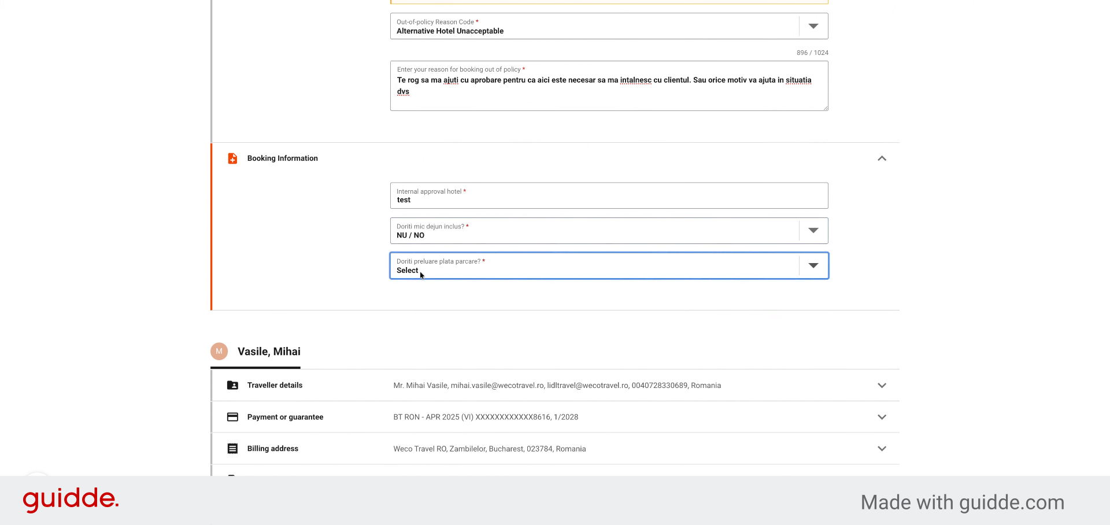Expand the Traveller details row

click(882, 385)
